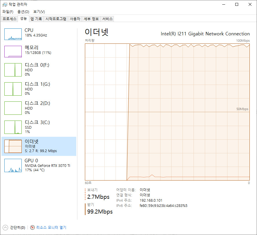This screenshot has height=235, width=257.
Task: Switch to the 프로세스 tab
Action: [10, 19]
